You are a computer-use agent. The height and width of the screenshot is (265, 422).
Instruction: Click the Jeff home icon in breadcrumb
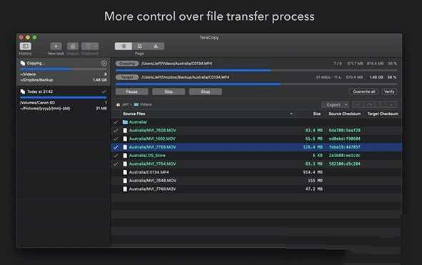[x=118, y=104]
